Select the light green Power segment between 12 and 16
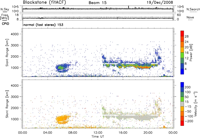The image size is (200, 138). point(182,55)
